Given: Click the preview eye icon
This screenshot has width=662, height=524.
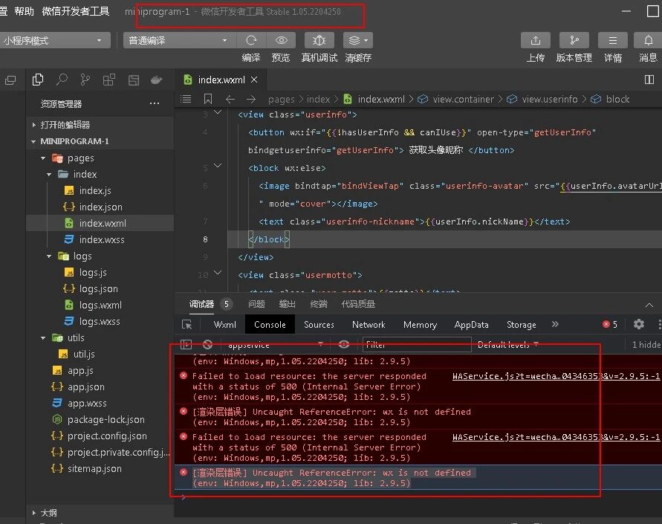Looking at the screenshot, I should point(281,41).
